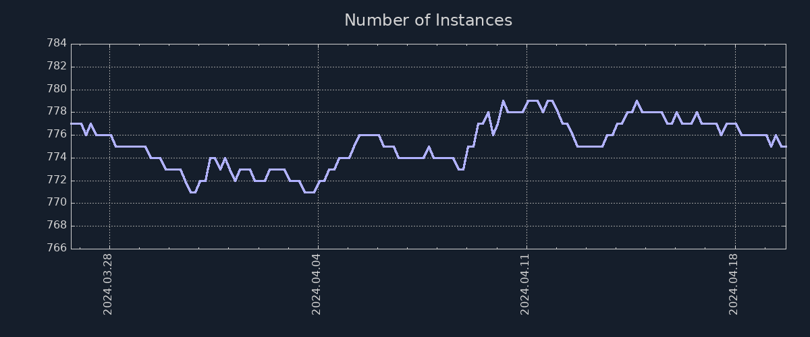Viewport: 810px width, 337px height.
Task: Select the 2024.04.11 date label
Action: coord(525,284)
